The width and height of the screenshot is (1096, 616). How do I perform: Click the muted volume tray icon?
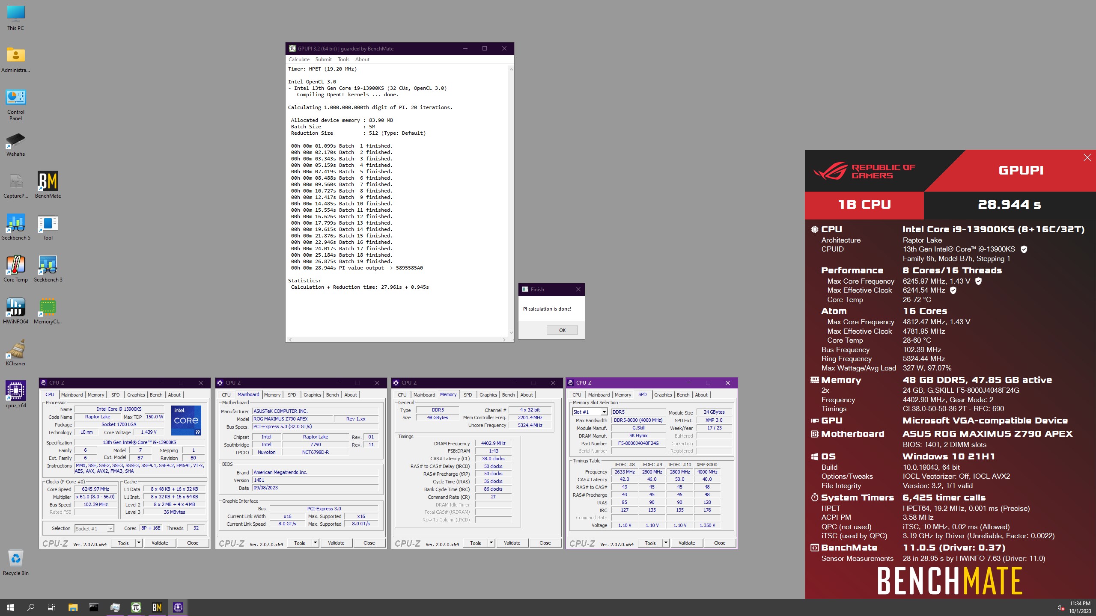tap(1060, 607)
